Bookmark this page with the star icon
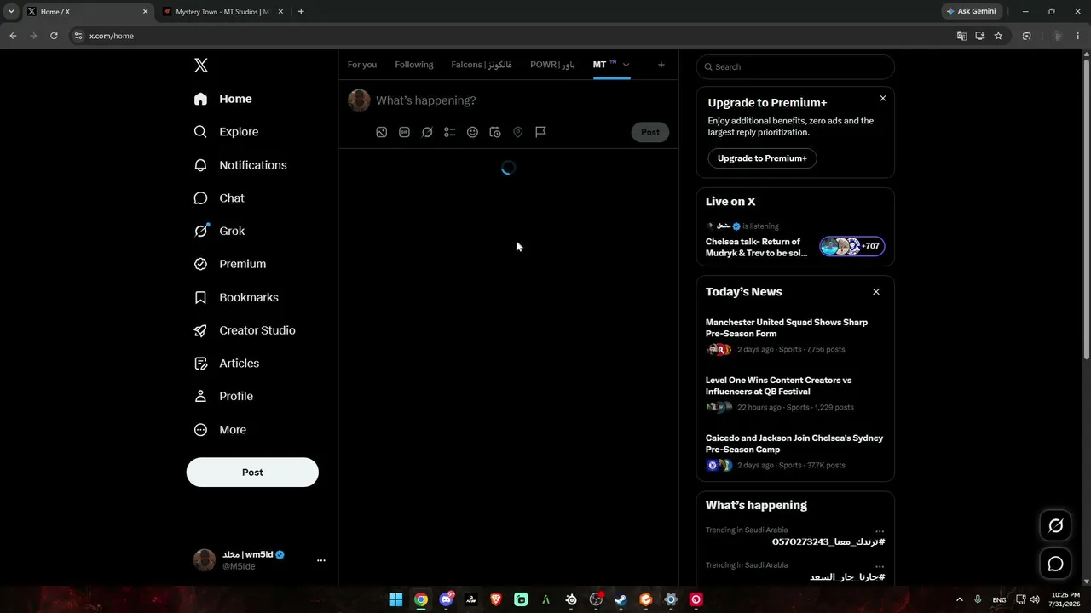Viewport: 1091px width, 613px height. 998,36
